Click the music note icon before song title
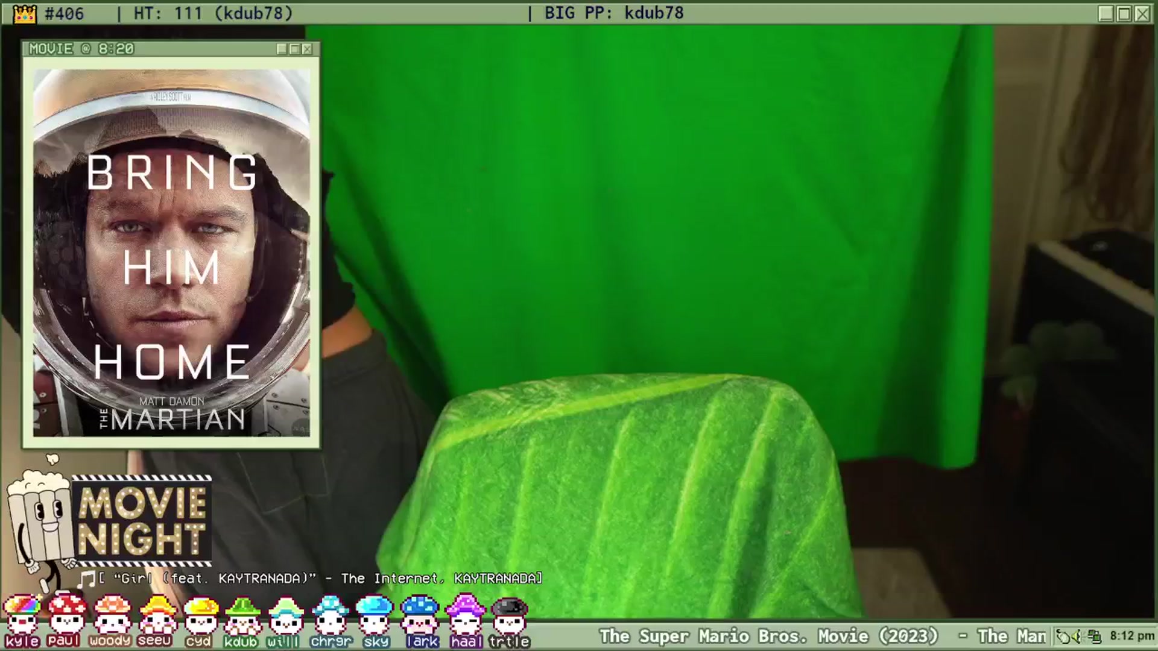 87,579
